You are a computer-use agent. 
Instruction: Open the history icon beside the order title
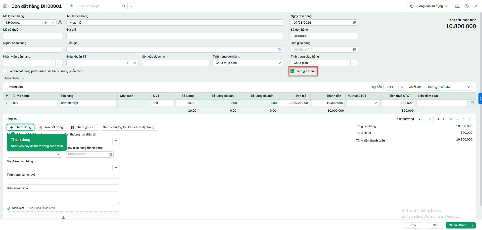pos(5,6)
